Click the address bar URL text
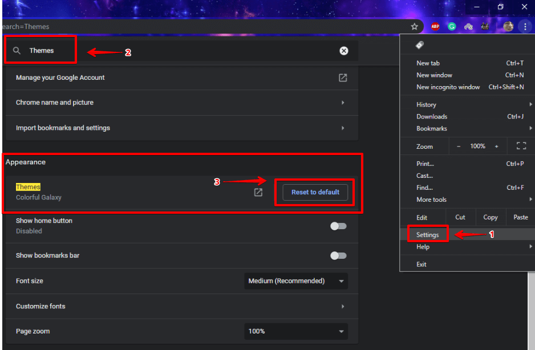This screenshot has height=350, width=535. pyautogui.click(x=26, y=27)
